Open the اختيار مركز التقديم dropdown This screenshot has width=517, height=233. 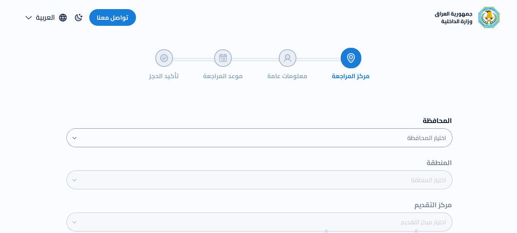point(259,222)
